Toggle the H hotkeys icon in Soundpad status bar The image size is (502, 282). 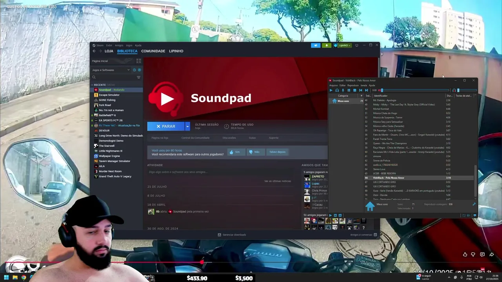[x=335, y=215]
